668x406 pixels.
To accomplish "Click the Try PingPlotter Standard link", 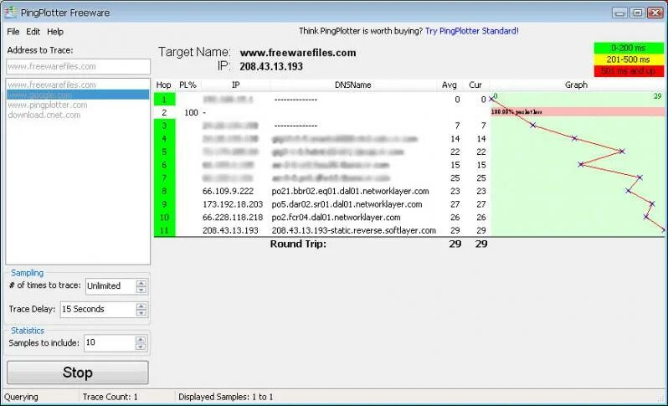I will (x=471, y=31).
